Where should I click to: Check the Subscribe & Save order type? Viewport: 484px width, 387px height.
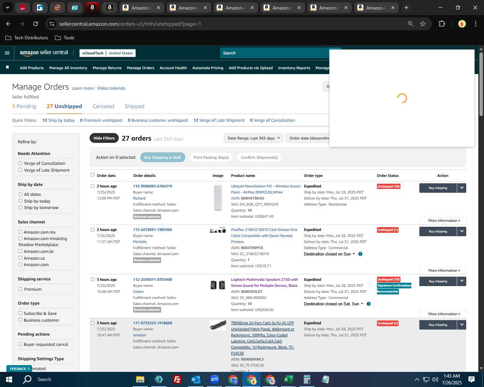(x=20, y=313)
